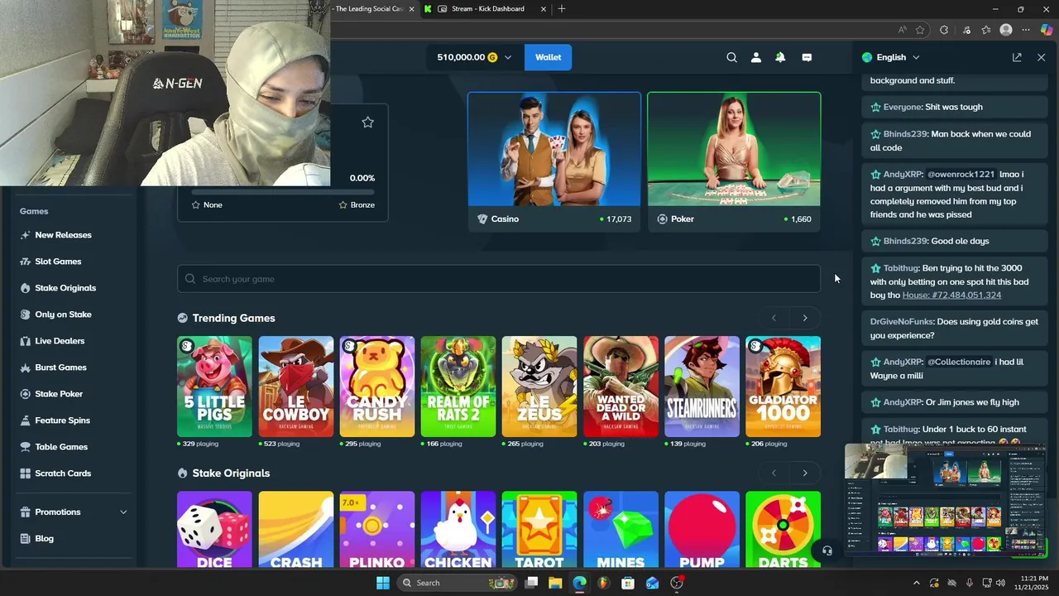This screenshot has height=596, width=1059.
Task: Open Edge browser extensions icon
Action: click(x=944, y=30)
